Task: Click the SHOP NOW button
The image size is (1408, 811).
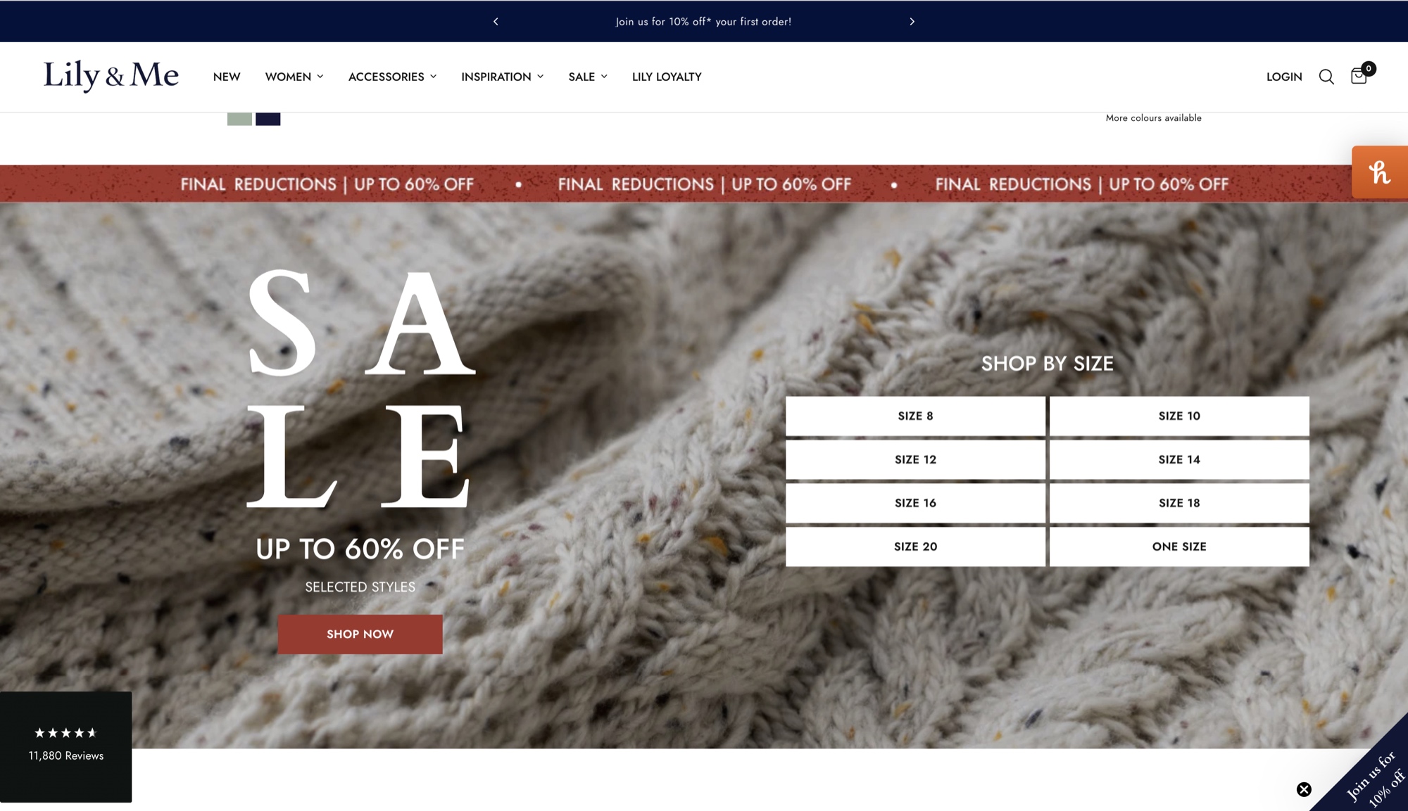Action: tap(360, 634)
